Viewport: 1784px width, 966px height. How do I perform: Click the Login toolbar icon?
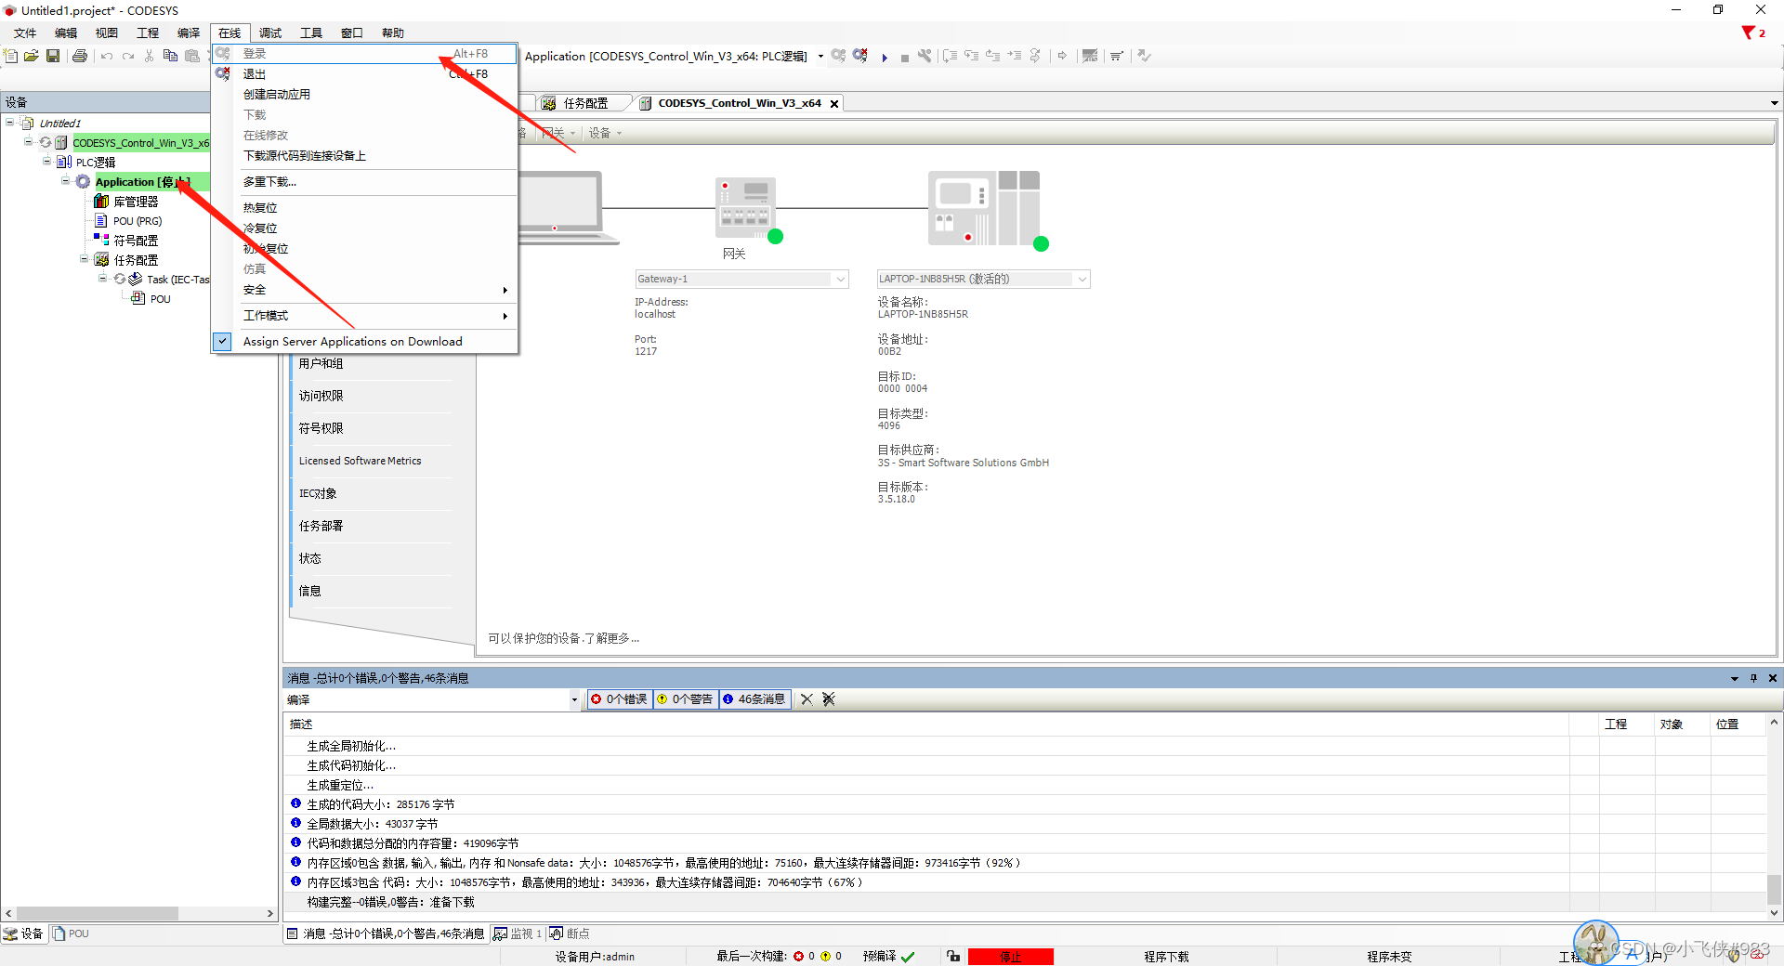click(x=838, y=56)
